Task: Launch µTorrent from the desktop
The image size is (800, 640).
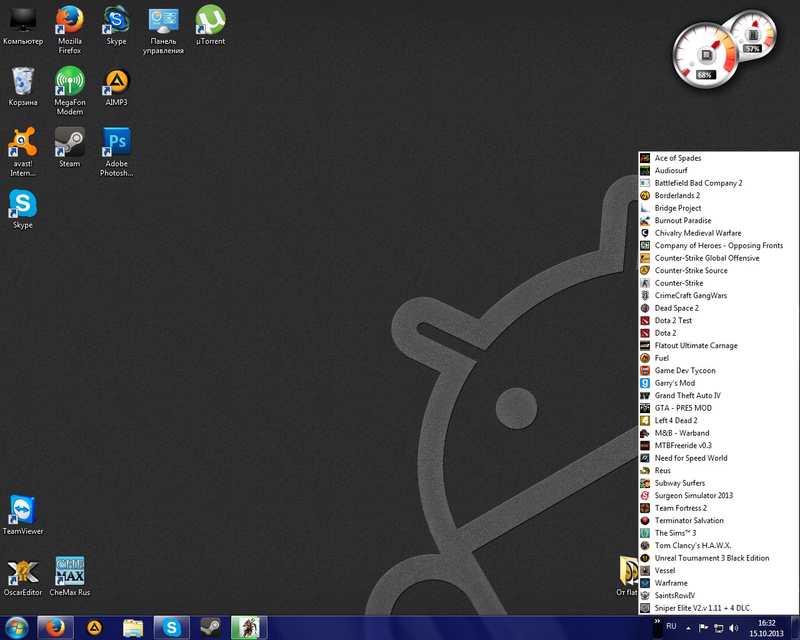Action: [x=211, y=27]
